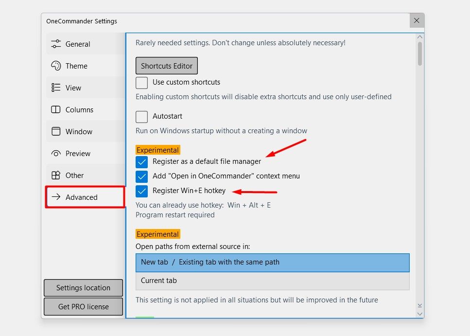Open the Shortcuts Editor

167,66
